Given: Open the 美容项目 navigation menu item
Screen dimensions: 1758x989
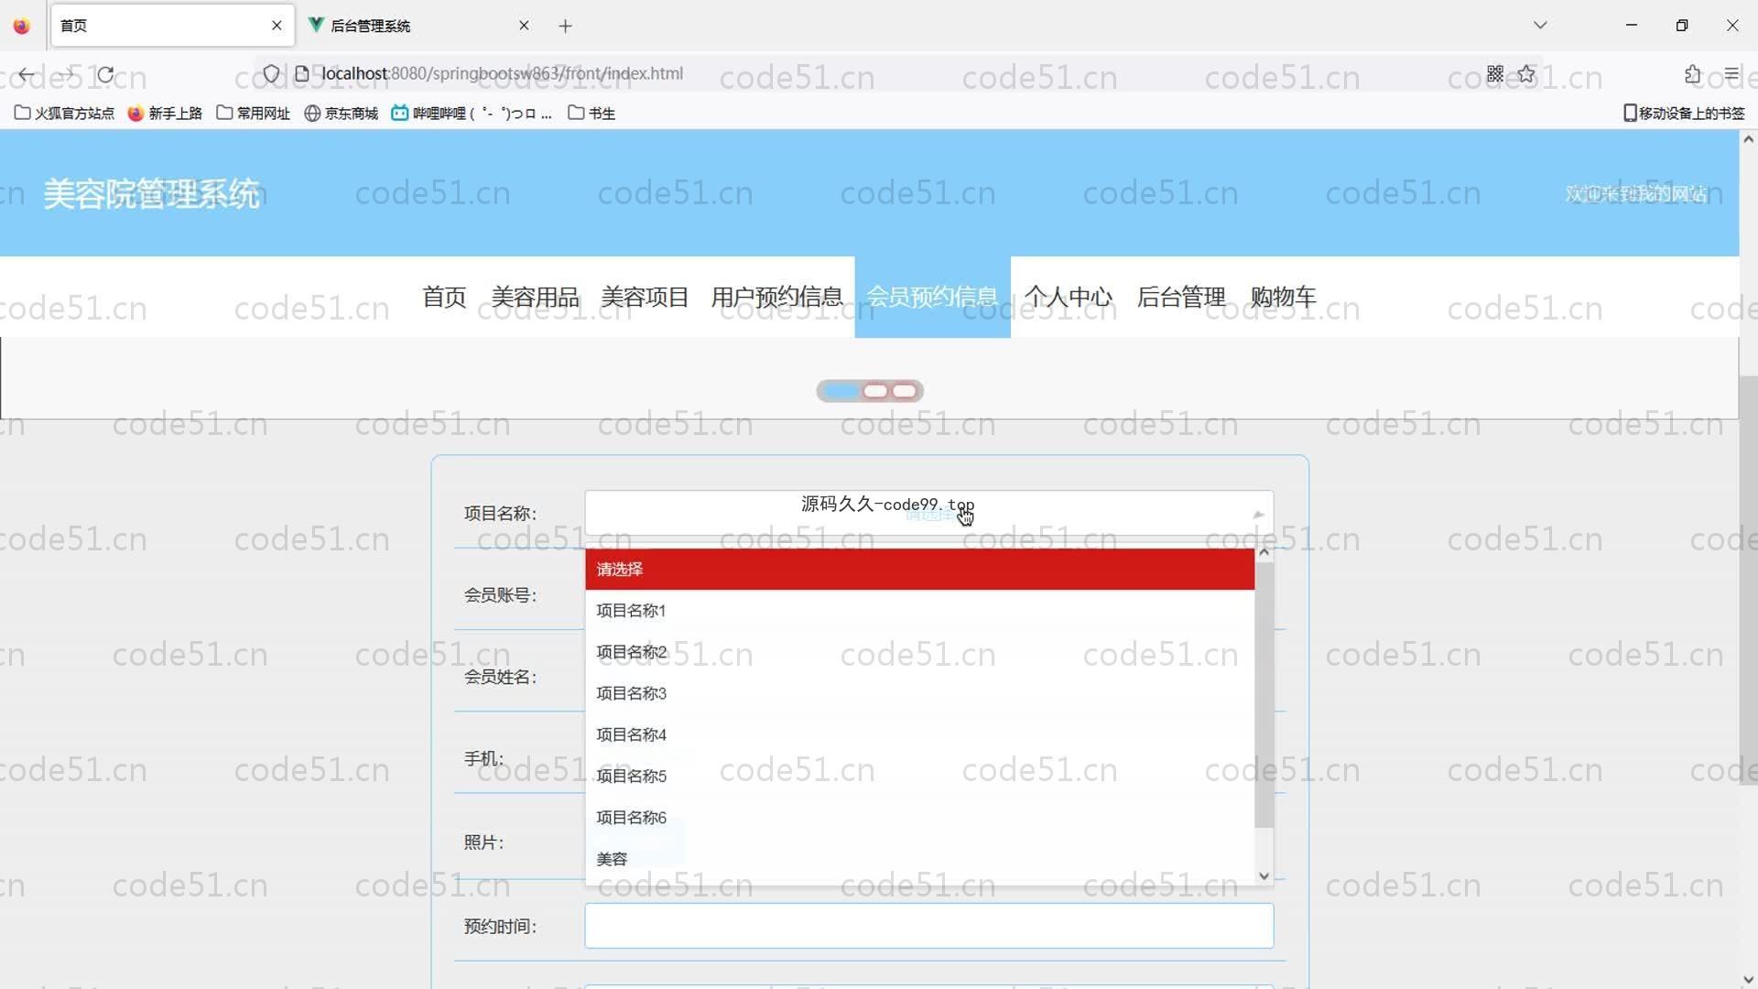Looking at the screenshot, I should point(645,297).
